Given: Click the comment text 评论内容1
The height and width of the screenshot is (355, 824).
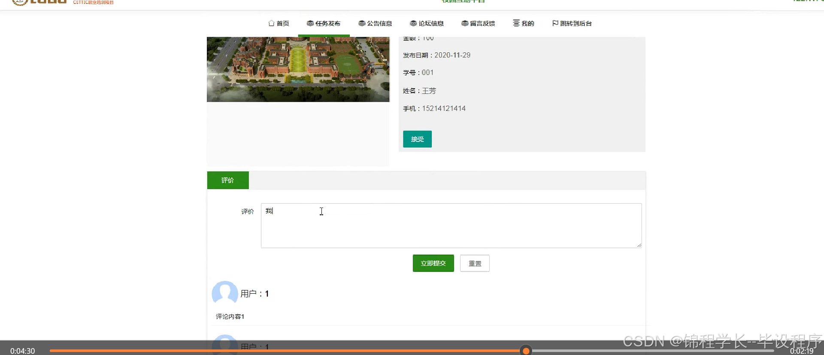Looking at the screenshot, I should tap(230, 316).
